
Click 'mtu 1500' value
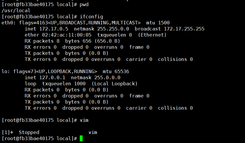tap(158, 23)
